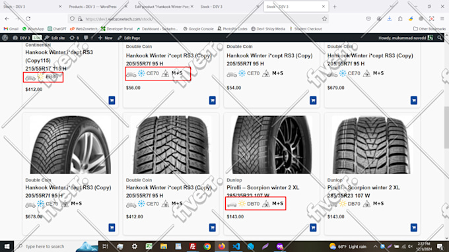
Task: Open the Hankook Winter i*cept RS3 (Copy115) title
Action: [x=59, y=56]
